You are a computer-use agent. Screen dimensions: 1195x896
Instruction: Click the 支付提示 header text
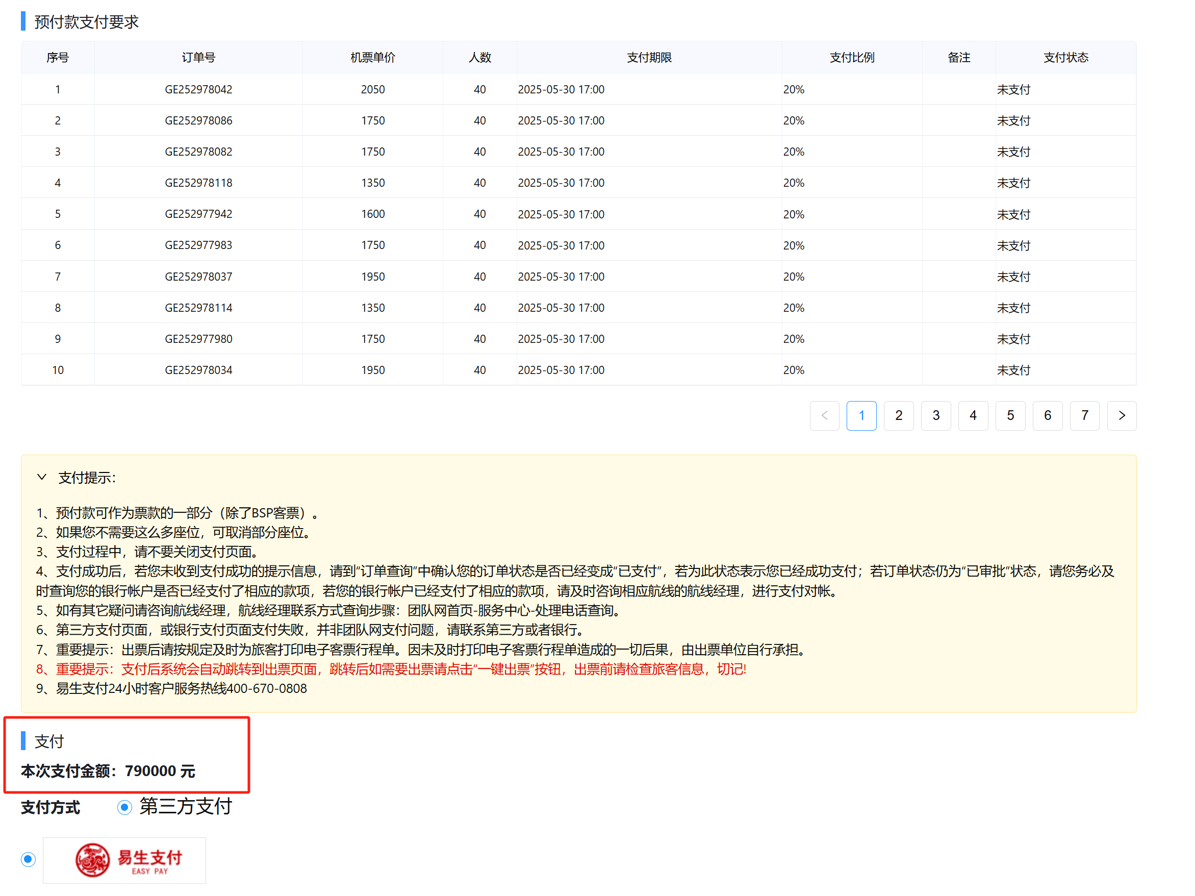[86, 478]
